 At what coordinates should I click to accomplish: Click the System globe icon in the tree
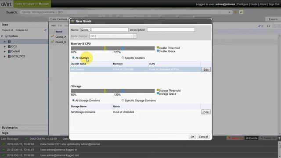[6, 36]
